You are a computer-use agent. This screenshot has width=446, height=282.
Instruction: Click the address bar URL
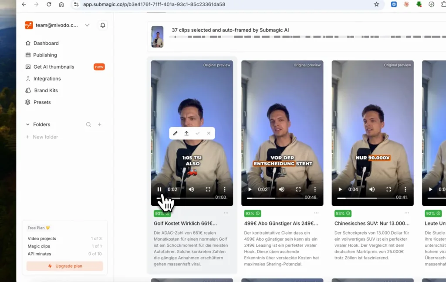click(154, 4)
